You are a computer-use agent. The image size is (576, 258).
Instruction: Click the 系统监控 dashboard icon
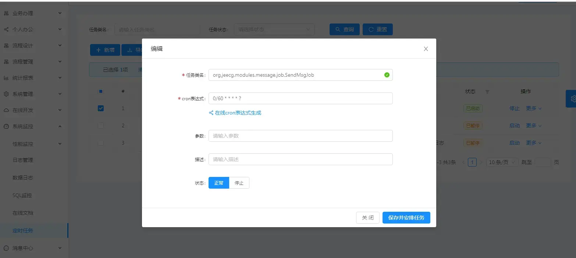click(6, 126)
